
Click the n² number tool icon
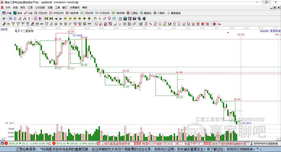tap(47, 24)
